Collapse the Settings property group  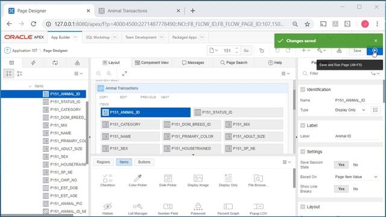(303, 151)
